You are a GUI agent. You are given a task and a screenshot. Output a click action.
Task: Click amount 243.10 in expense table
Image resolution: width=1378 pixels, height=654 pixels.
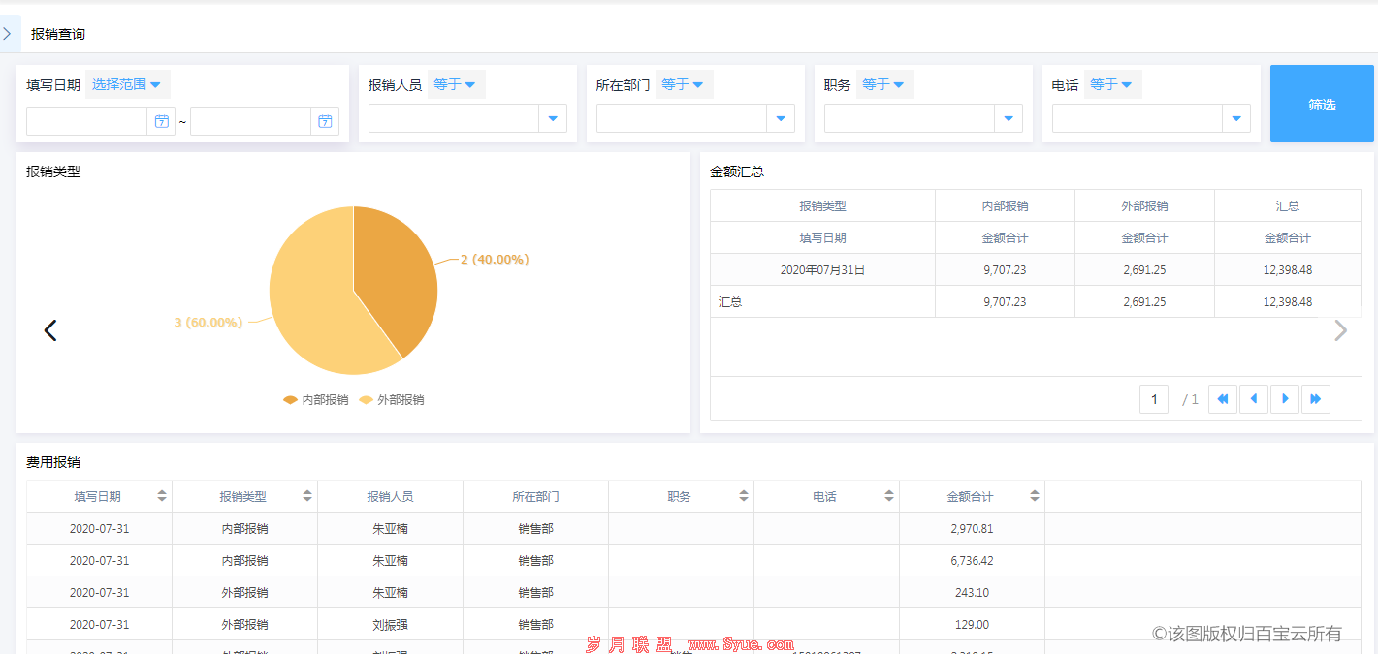coord(972,593)
